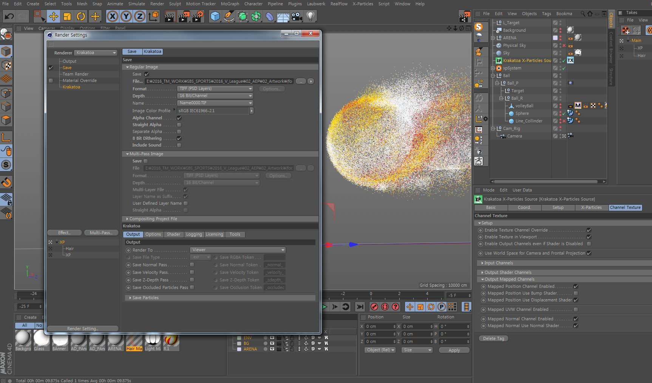Select the Hair Ma material swatch

pos(134,341)
